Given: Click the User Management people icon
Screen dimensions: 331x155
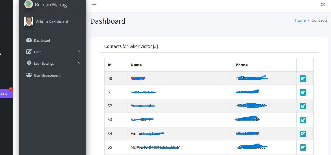Looking at the screenshot, I should click(29, 75).
